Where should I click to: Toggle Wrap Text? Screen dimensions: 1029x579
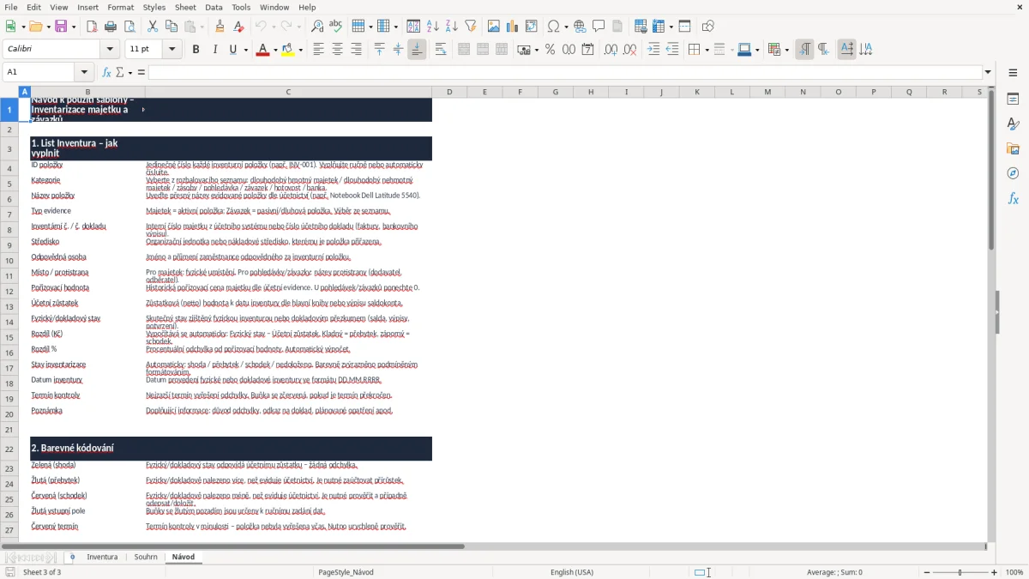click(x=440, y=50)
